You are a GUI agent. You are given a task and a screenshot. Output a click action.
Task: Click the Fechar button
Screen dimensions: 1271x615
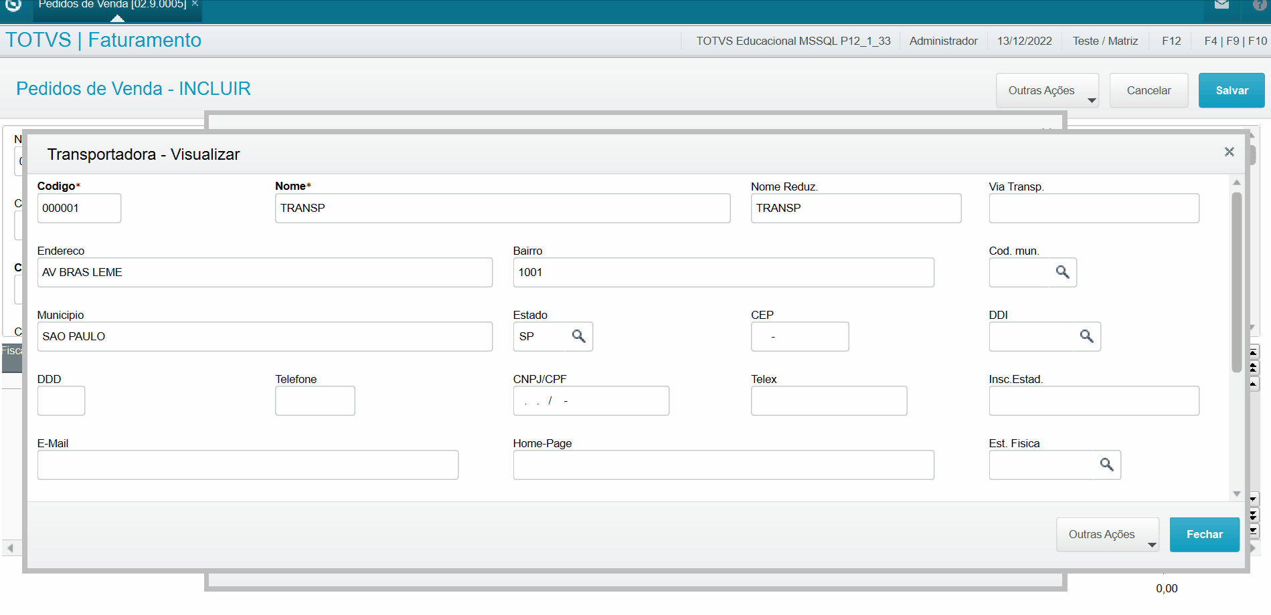(1205, 535)
